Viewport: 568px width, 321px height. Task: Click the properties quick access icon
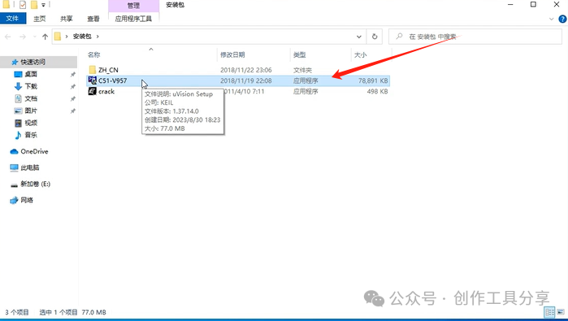(x=23, y=5)
